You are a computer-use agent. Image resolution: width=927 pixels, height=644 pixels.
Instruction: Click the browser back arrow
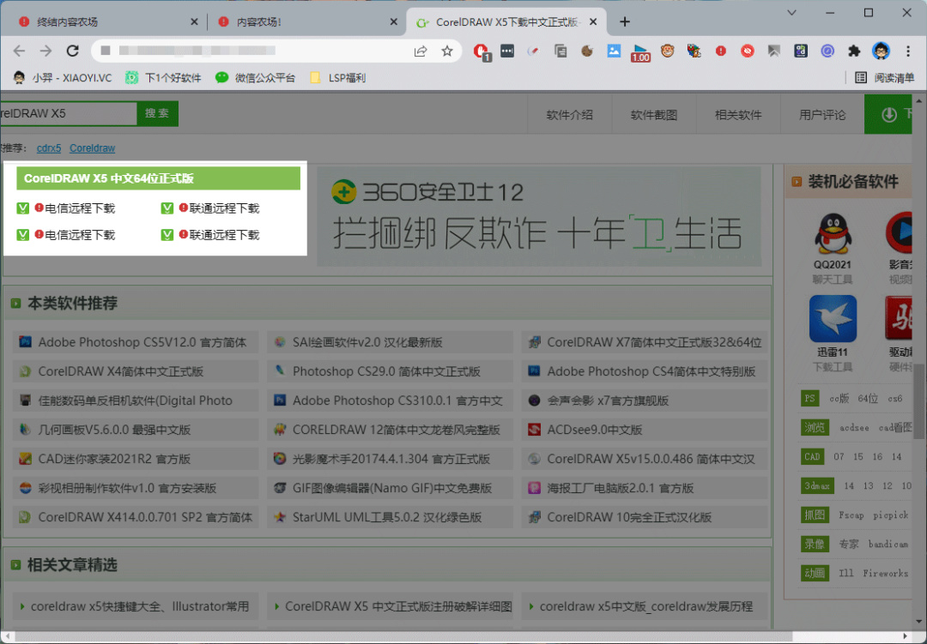[x=19, y=51]
